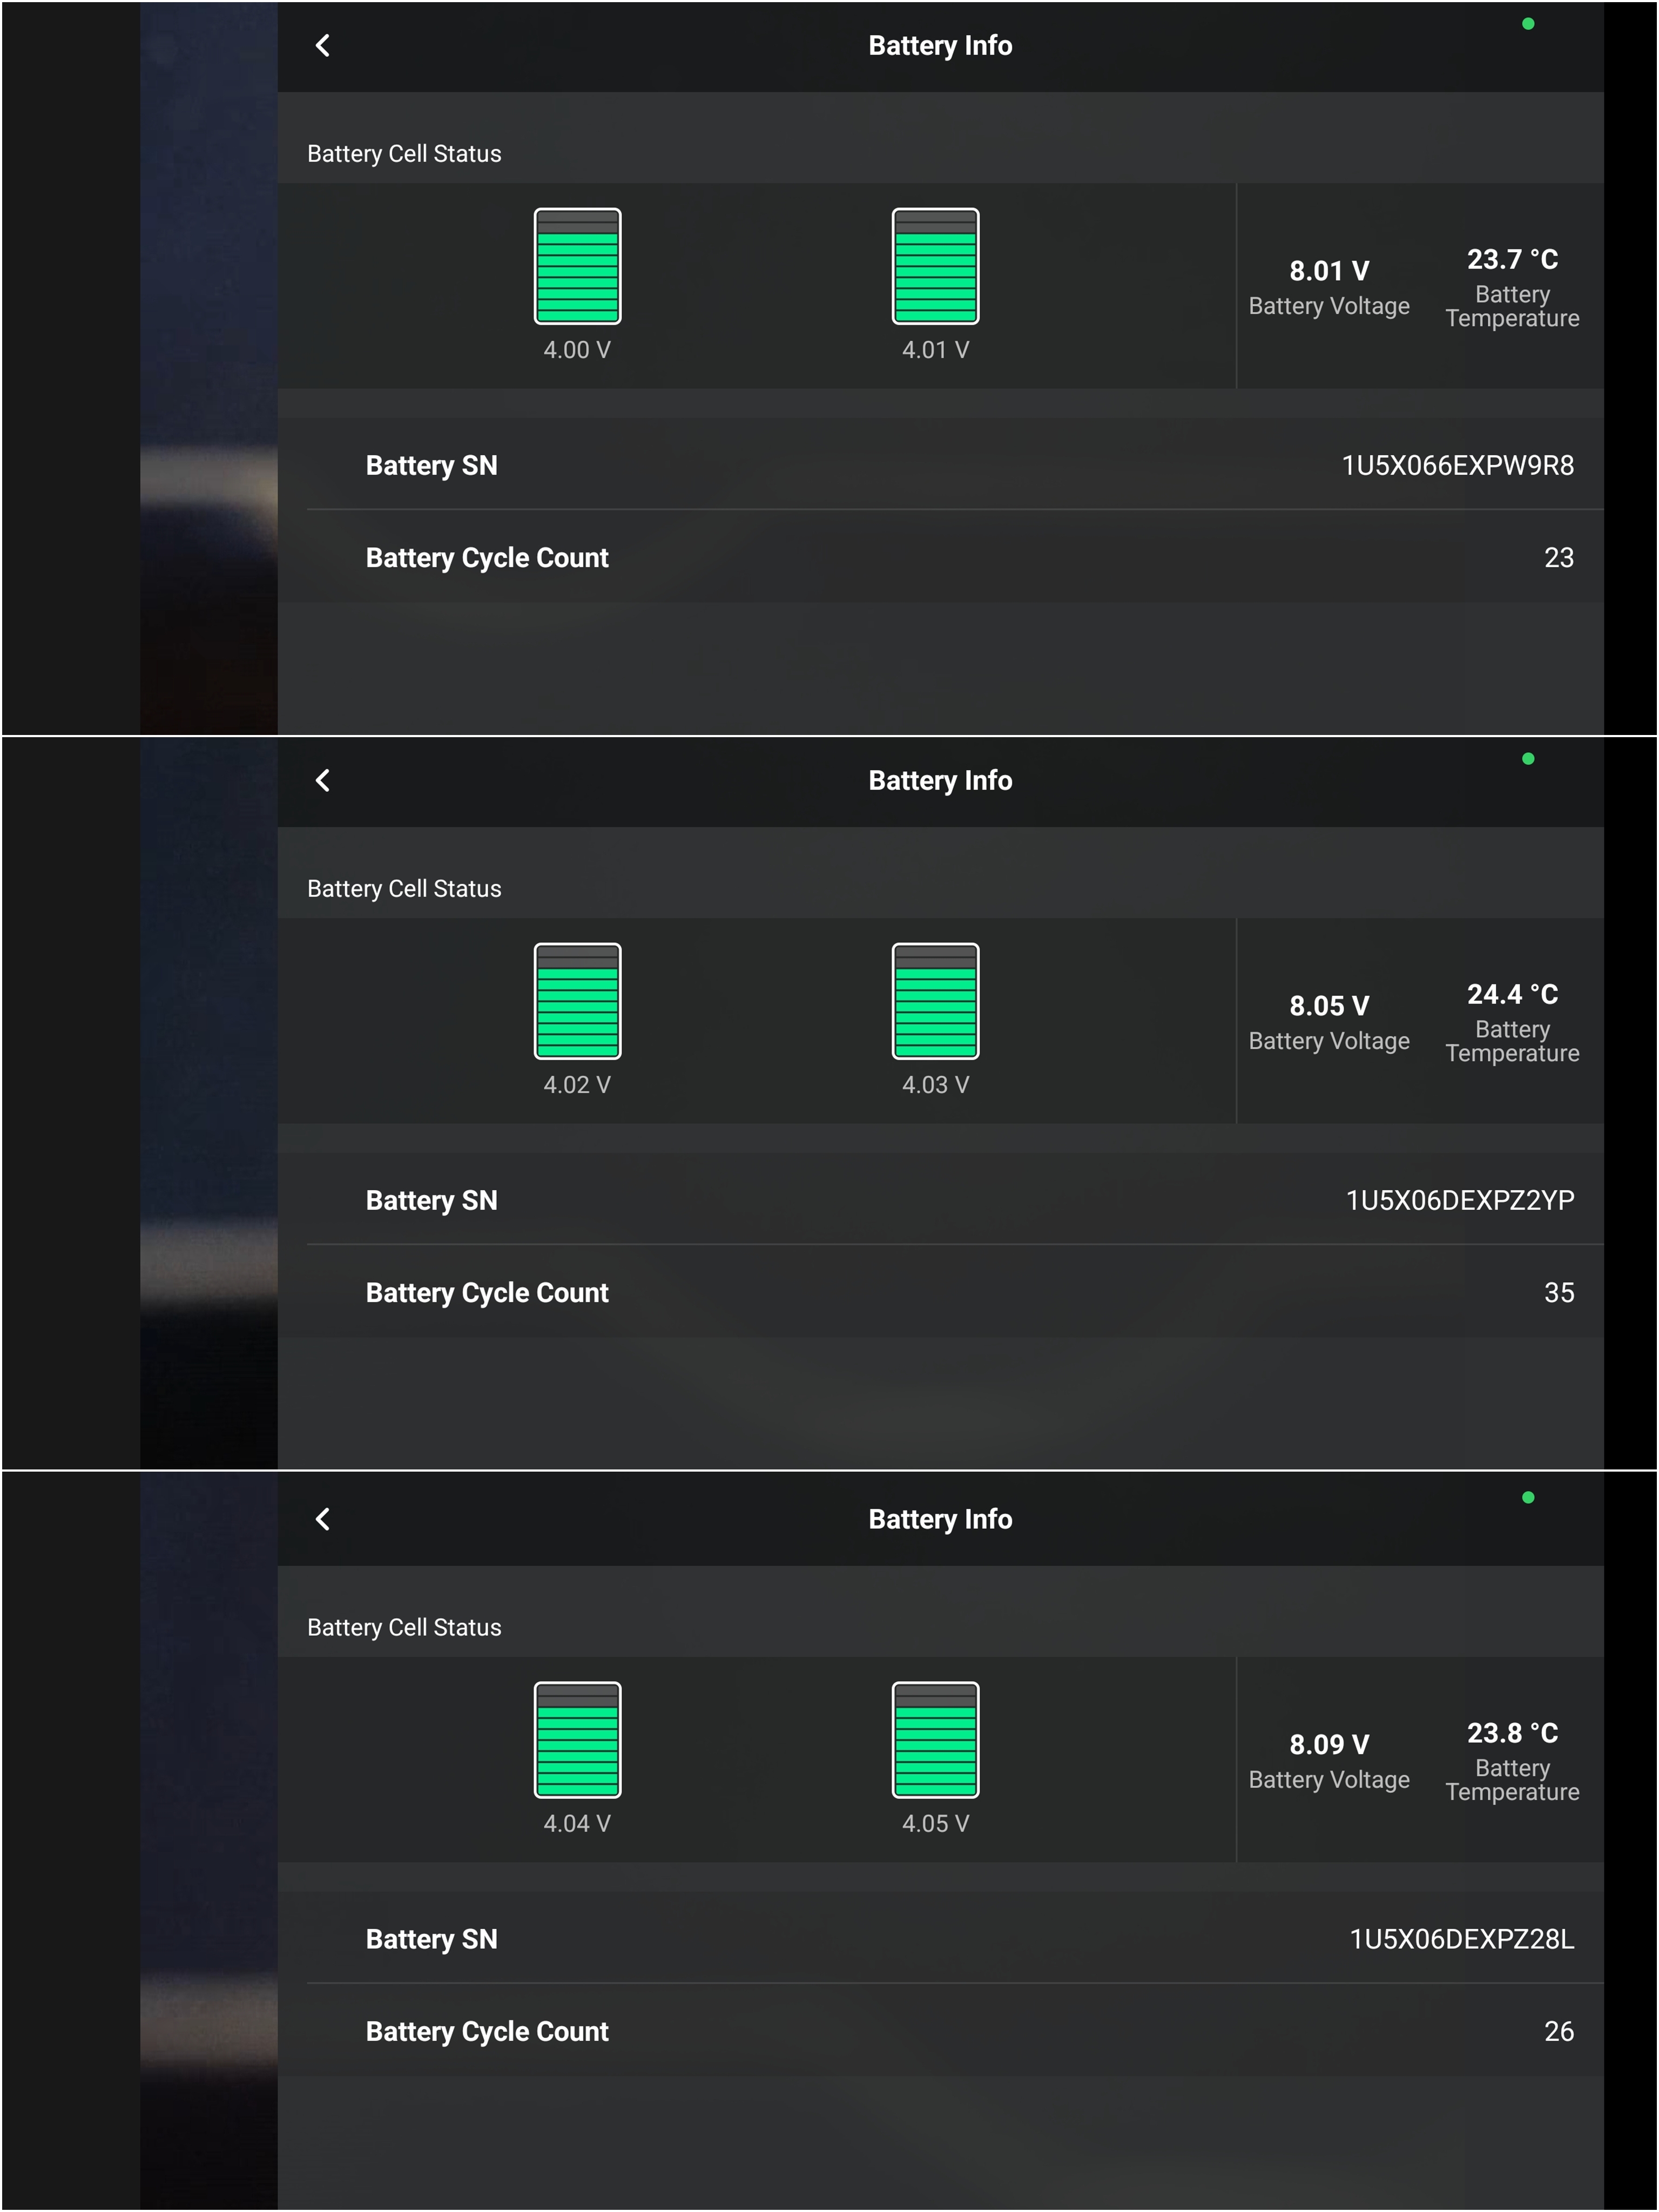Click back arrow in second Battery Info header
Image resolution: width=1659 pixels, height=2212 pixels.
tap(322, 780)
